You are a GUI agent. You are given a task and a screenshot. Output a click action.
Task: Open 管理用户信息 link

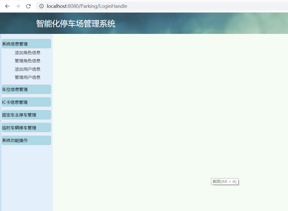click(28, 77)
